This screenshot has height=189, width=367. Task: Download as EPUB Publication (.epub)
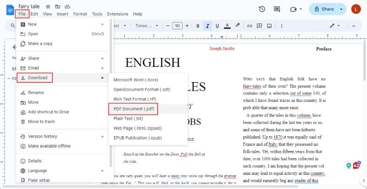pyautogui.click(x=148, y=138)
